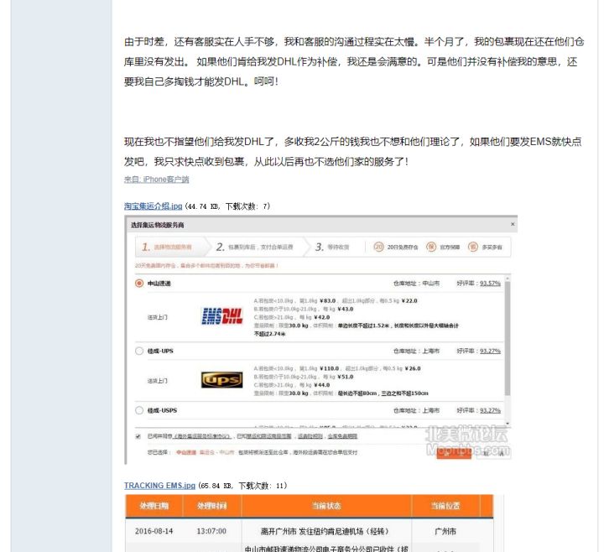Viewport: 604px width, 552px height.
Task: Click the orange confirm button in dialog
Action: tap(454, 454)
